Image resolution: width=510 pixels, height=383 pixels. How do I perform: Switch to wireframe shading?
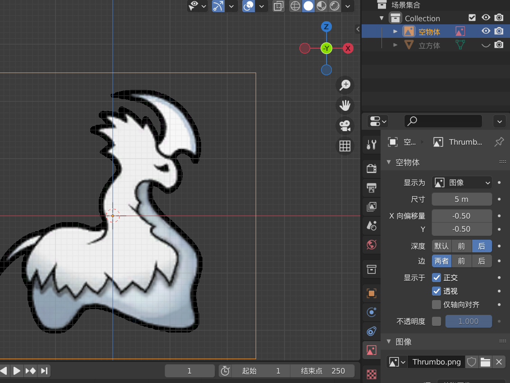pos(295,6)
